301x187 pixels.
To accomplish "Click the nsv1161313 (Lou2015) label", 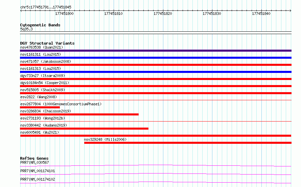I will pyautogui.click(x=41, y=69).
